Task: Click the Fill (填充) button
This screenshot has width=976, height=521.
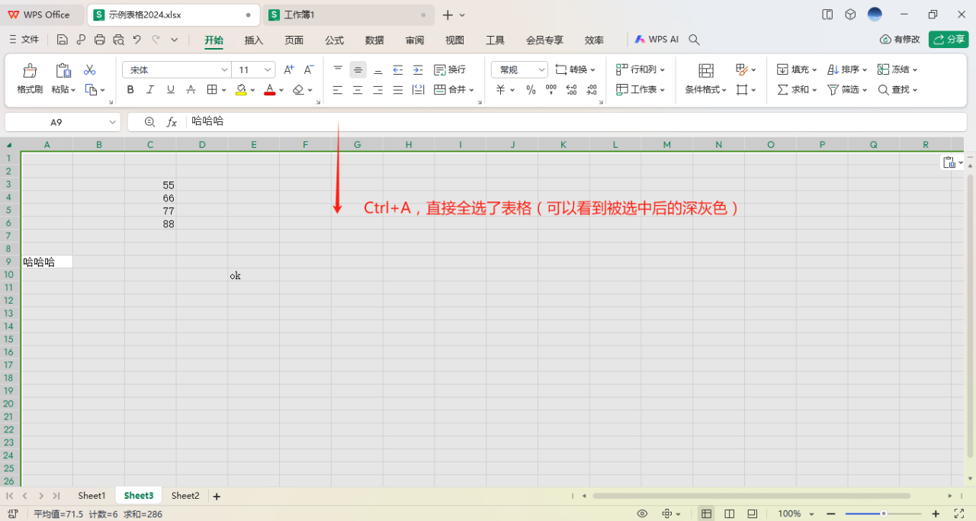Action: (x=797, y=69)
